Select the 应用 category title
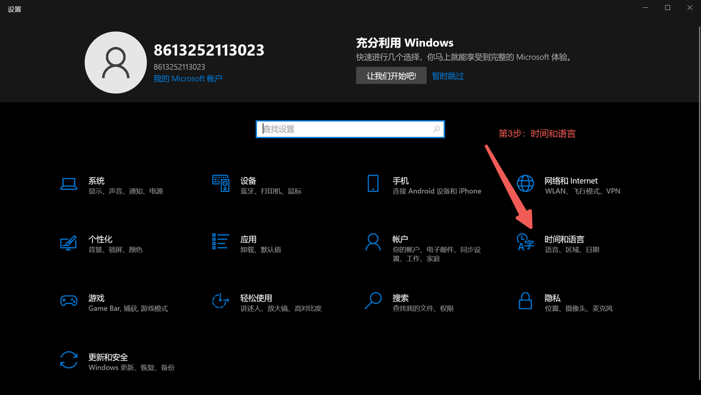The image size is (701, 395). click(x=248, y=239)
